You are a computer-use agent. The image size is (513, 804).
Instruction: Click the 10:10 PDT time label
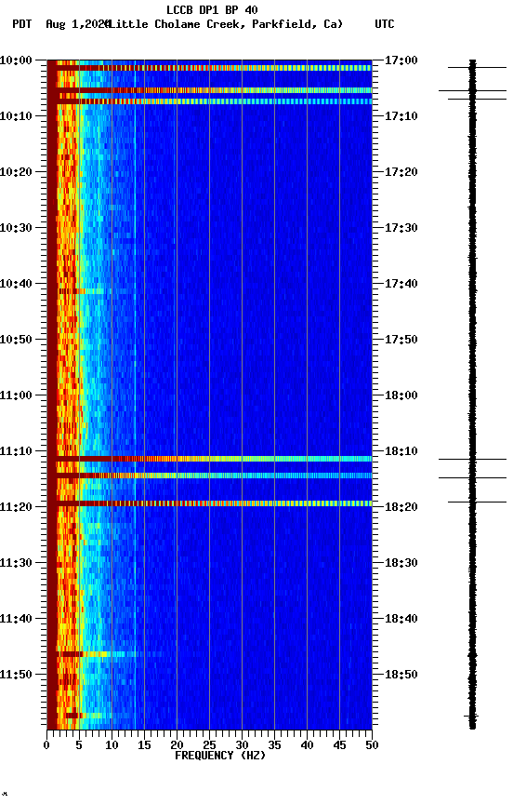(16, 116)
